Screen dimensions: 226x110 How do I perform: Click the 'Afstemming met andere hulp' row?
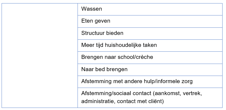click(150, 82)
